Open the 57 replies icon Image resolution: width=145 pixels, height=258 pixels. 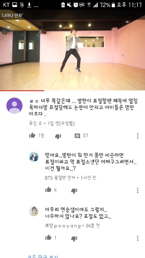pyautogui.click(x=77, y=136)
